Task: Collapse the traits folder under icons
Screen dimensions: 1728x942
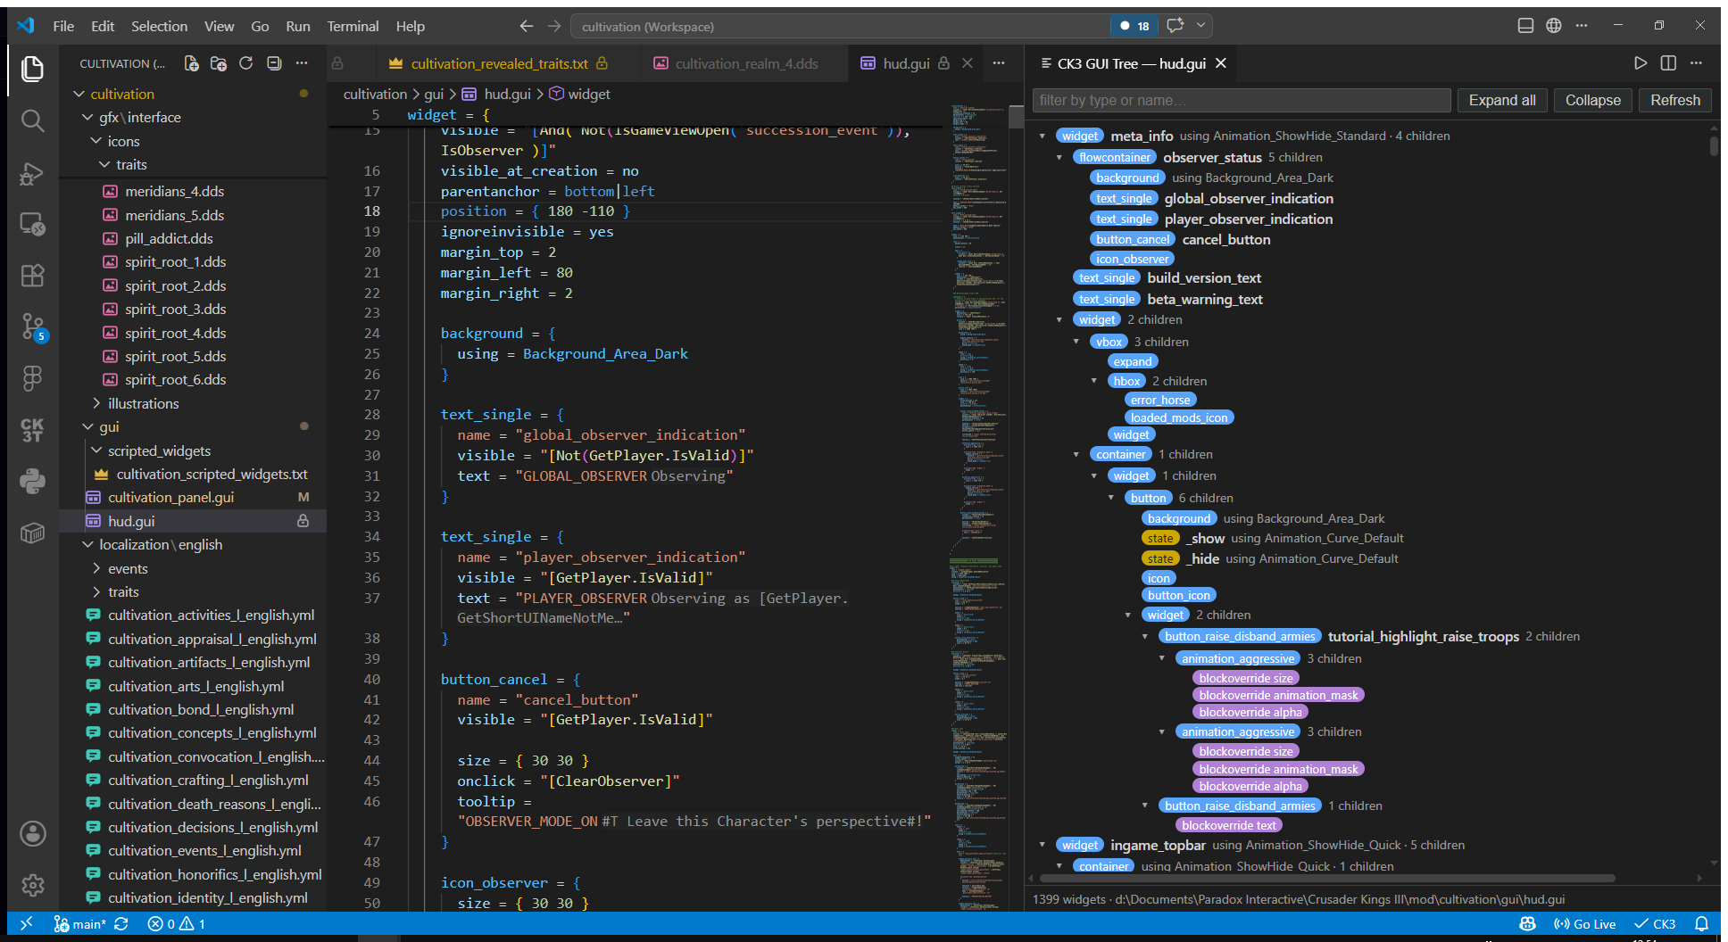Action: pos(105,164)
